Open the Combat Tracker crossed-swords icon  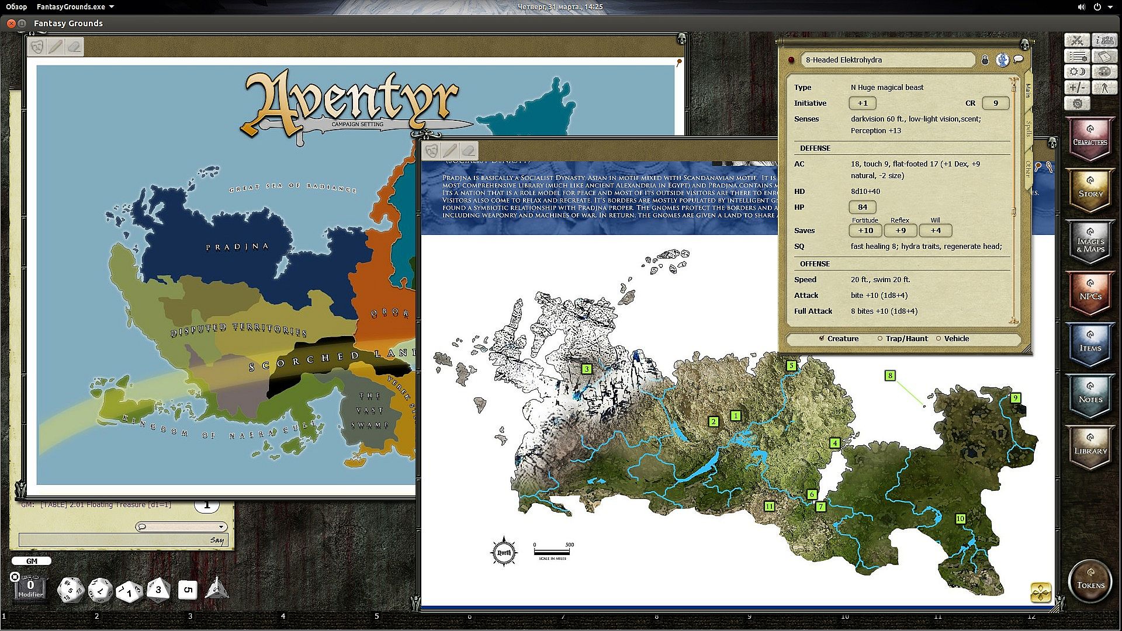1077,40
